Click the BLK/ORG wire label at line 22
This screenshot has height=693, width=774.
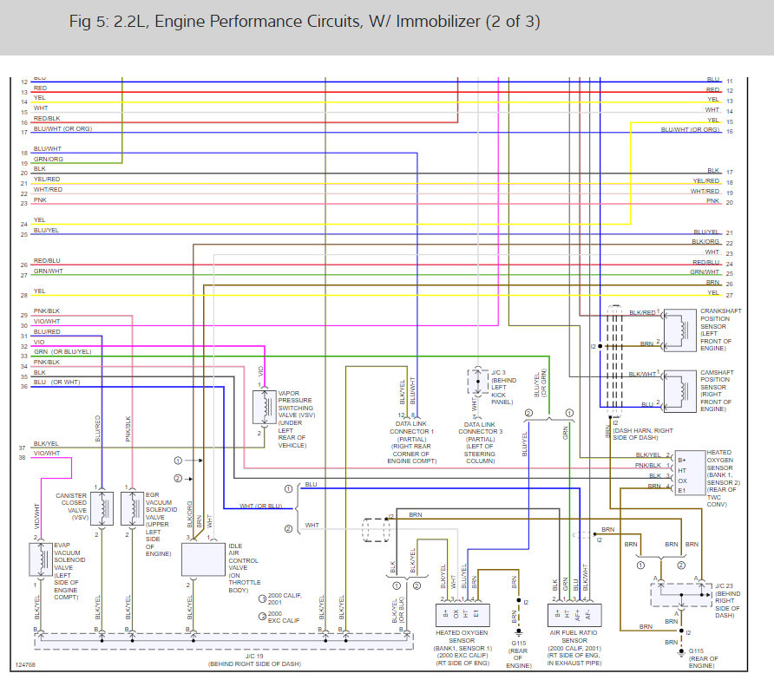point(705,242)
